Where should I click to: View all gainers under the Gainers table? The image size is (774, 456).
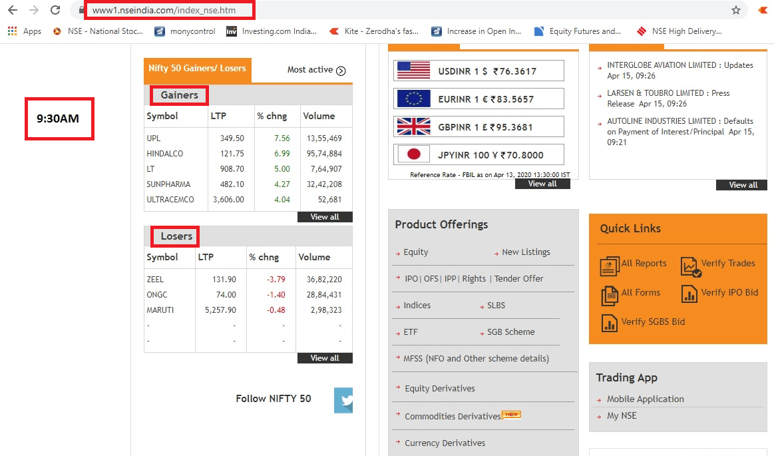coord(325,216)
